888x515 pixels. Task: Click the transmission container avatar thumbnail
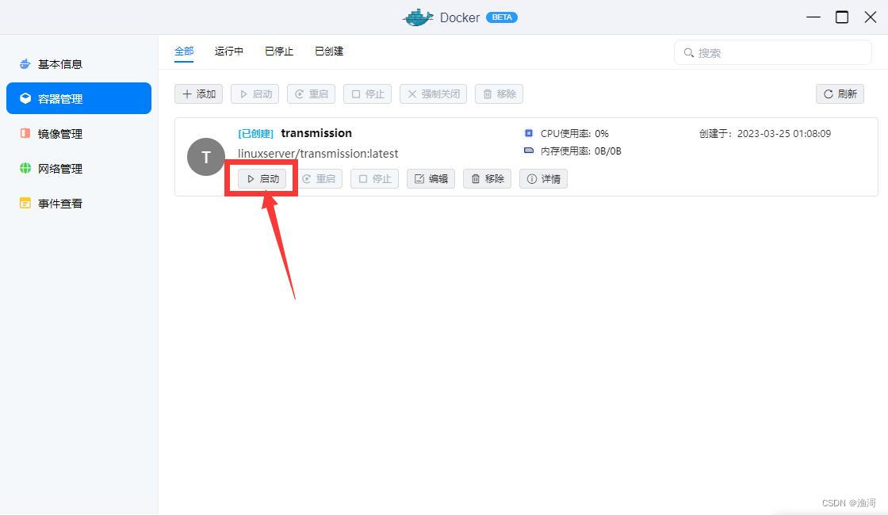click(206, 157)
